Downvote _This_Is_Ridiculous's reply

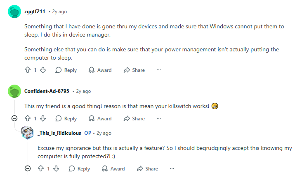coord(56,169)
